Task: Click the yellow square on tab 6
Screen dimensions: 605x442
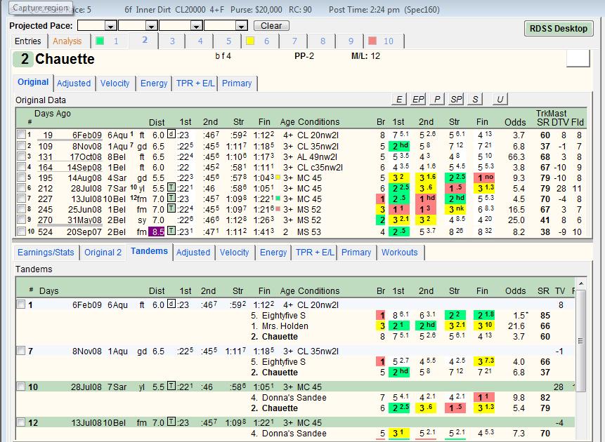Action: click(x=250, y=41)
